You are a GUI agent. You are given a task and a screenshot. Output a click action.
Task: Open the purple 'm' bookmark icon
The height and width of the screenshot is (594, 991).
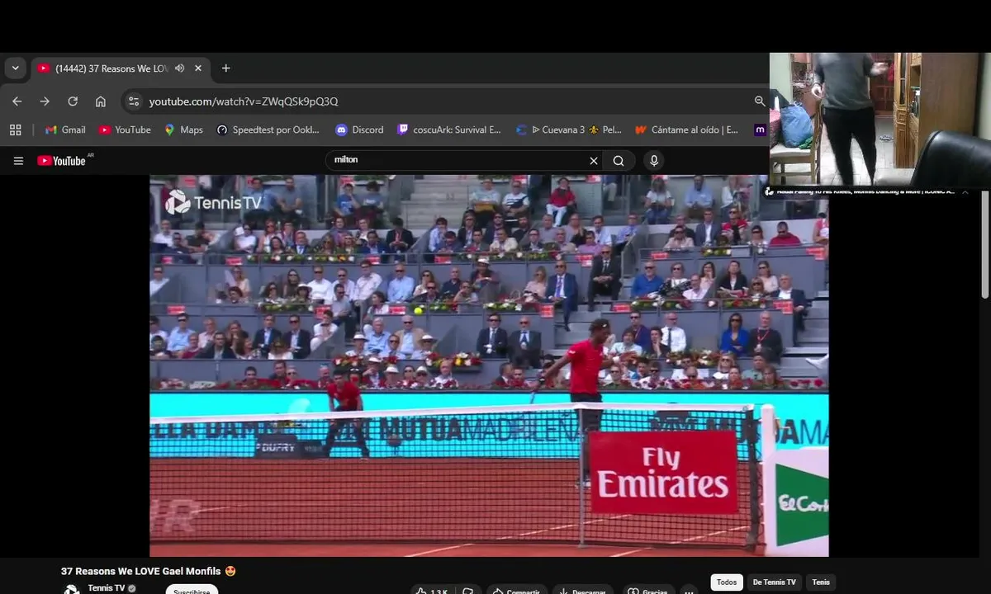pyautogui.click(x=760, y=130)
